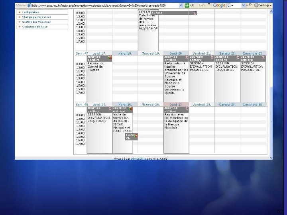Open the Participation à l'atelier event on Jeudi 20
The height and width of the screenshot is (215, 287).
[x=176, y=78]
